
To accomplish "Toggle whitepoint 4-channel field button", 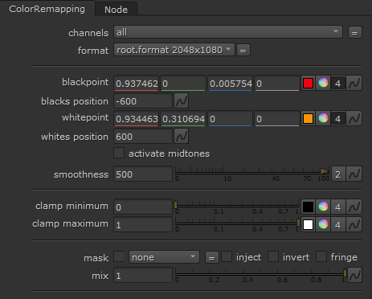I will point(338,119).
